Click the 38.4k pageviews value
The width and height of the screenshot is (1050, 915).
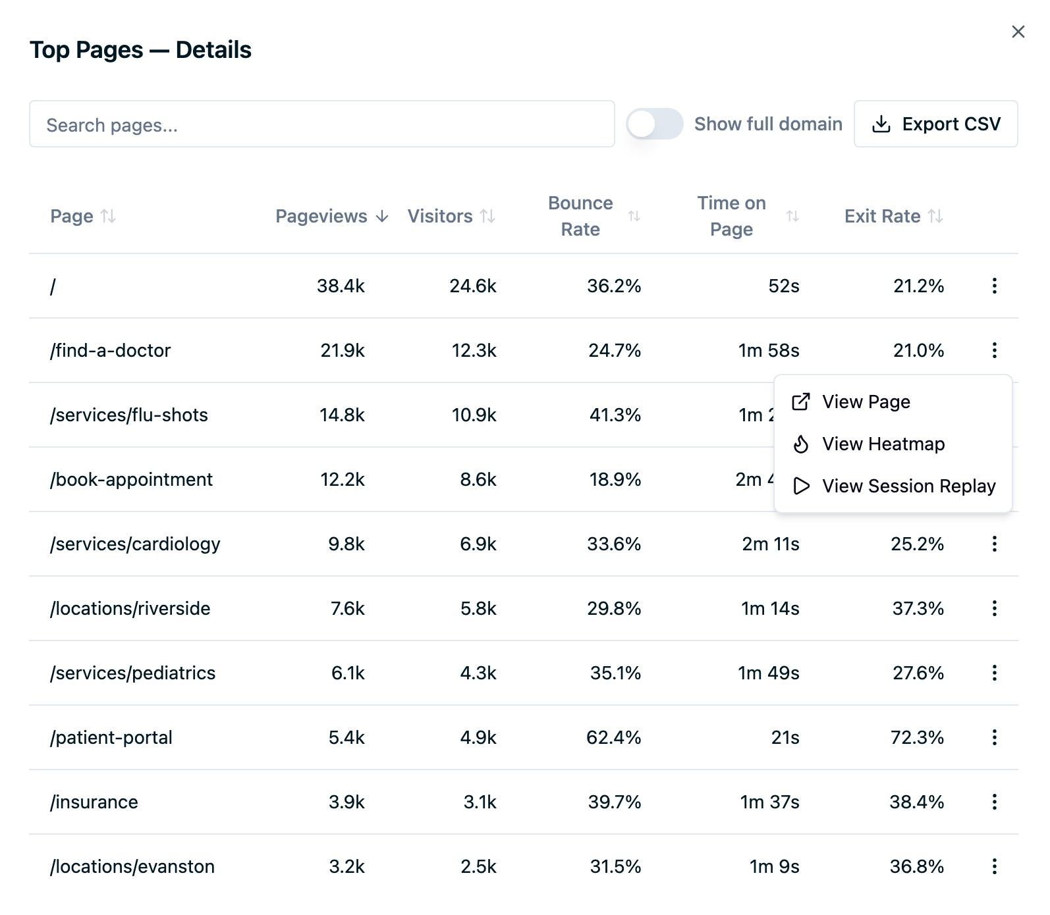pos(341,286)
